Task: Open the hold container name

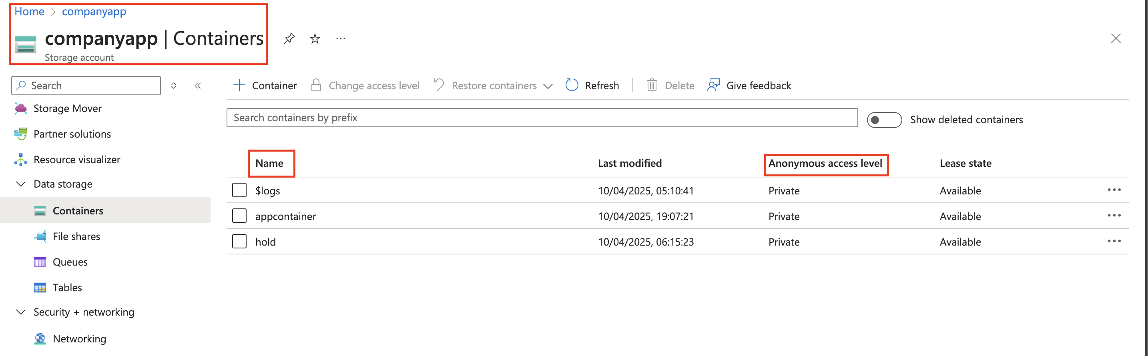Action: [x=265, y=242]
